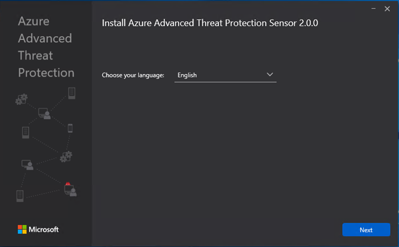This screenshot has width=399, height=247.
Task: Click the top-left gears icon in diagram
Action: 21,99
